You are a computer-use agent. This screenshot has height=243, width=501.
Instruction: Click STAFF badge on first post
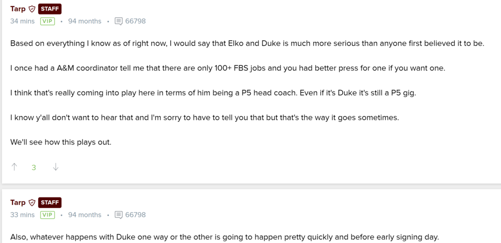pos(50,9)
